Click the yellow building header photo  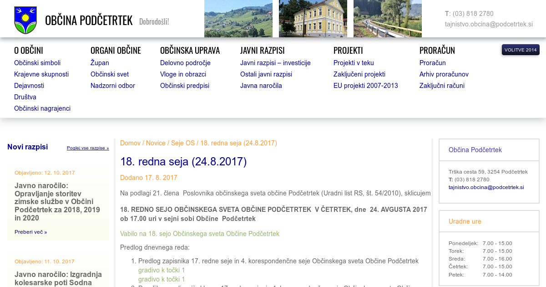[x=313, y=19]
